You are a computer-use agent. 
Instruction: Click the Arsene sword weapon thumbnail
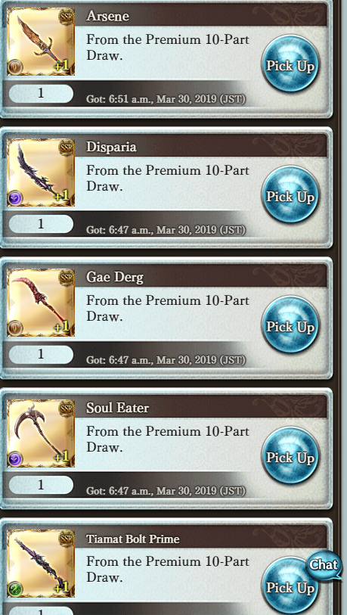click(x=41, y=41)
